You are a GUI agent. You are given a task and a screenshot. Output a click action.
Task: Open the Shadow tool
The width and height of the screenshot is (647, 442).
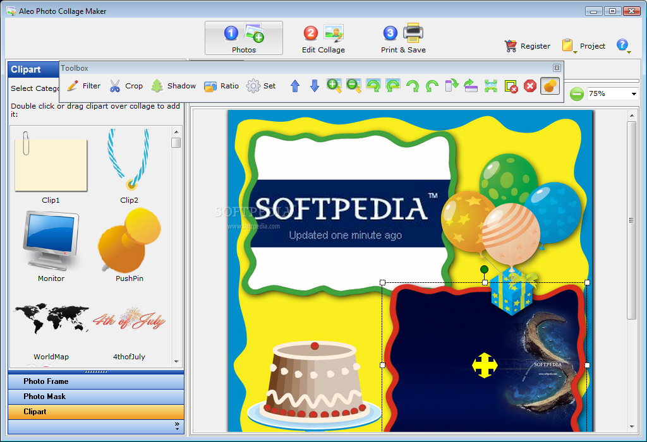173,86
